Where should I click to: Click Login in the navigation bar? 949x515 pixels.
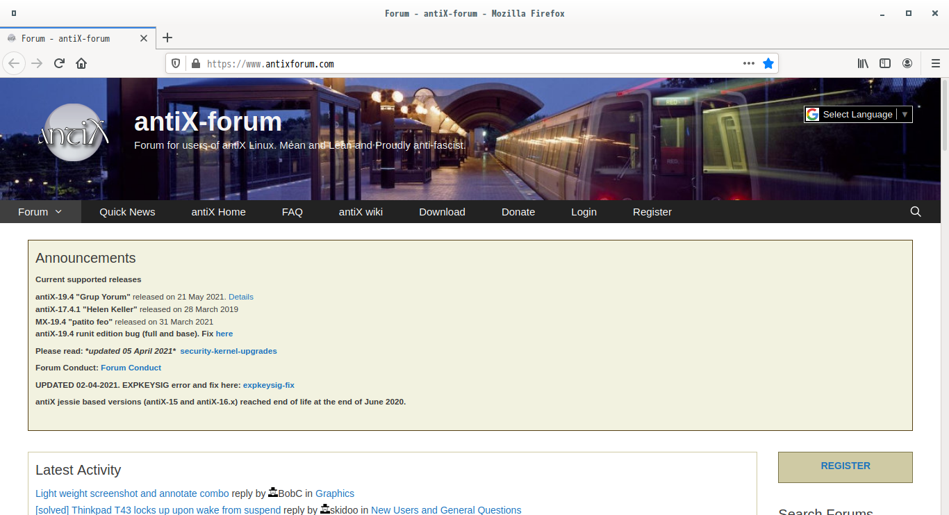pos(584,212)
